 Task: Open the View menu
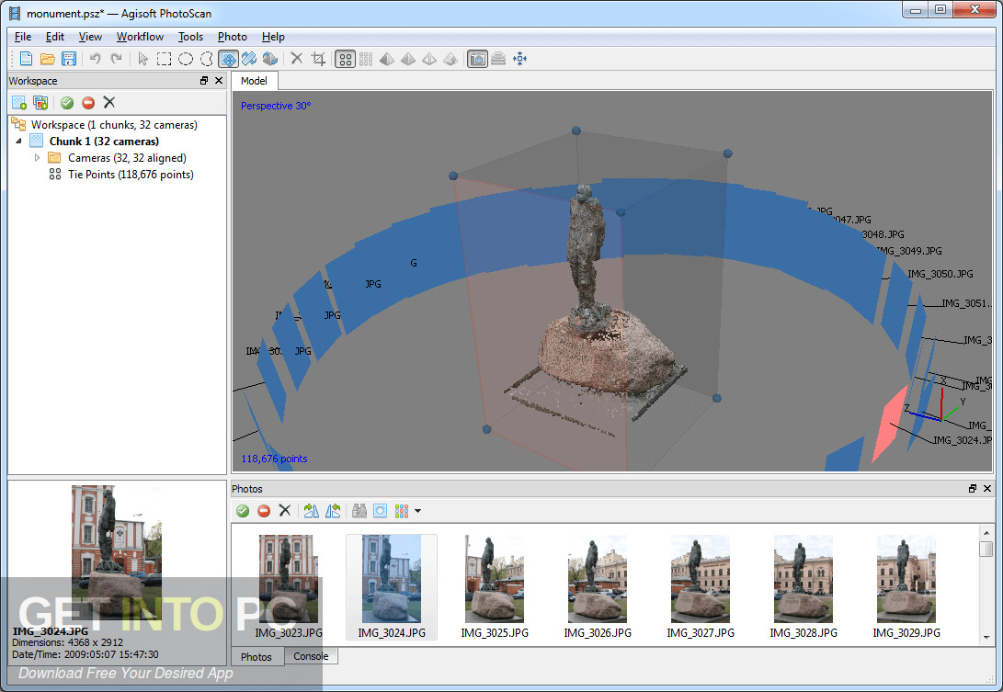90,37
